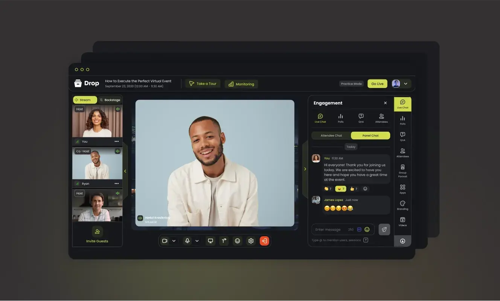Viewport: 500px width, 301px height.
Task: Expand the camera selection dropdown
Action: click(x=174, y=240)
